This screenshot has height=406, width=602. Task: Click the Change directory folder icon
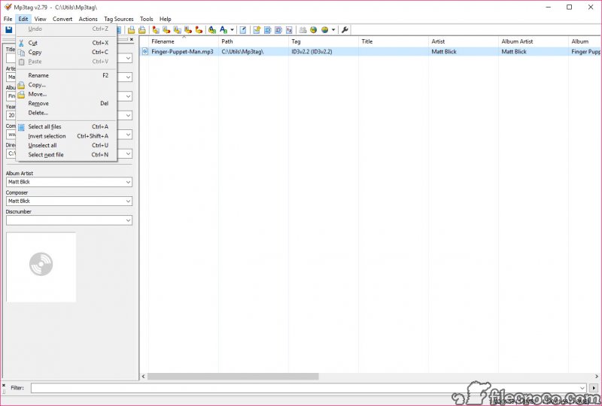(131, 29)
